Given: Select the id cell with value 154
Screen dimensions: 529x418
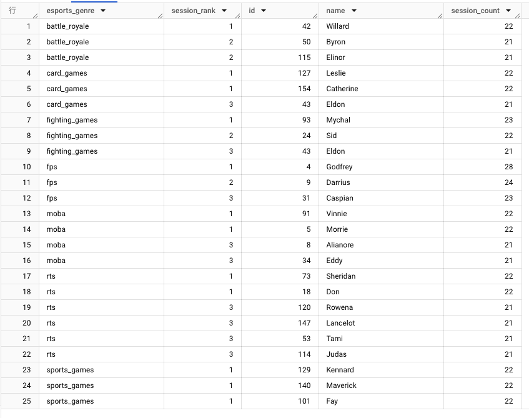Looking at the screenshot, I should pos(304,89).
